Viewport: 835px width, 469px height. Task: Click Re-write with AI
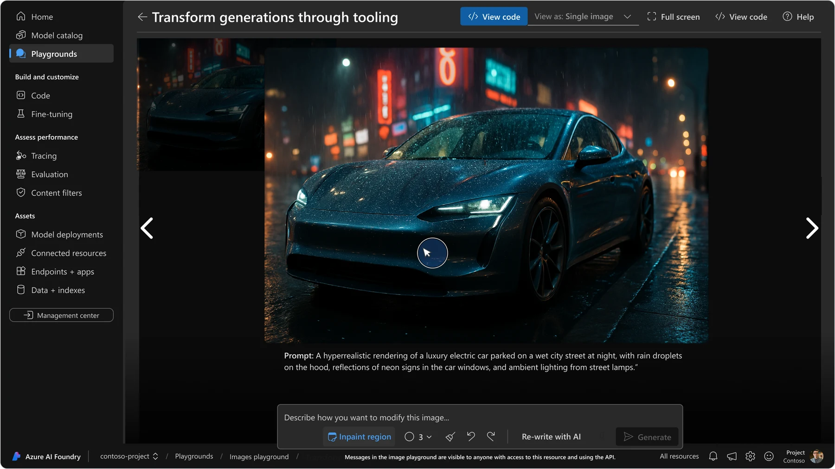coord(551,437)
